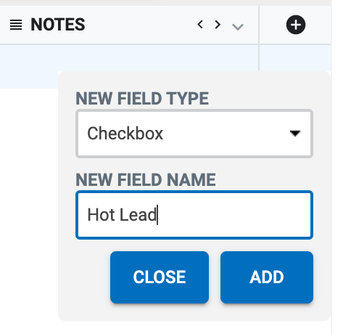Open the New Field Type dropdown
This screenshot has height=334, width=351.
194,134
